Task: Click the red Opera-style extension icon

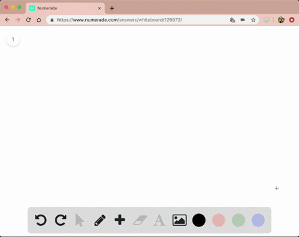Action: coord(292,20)
